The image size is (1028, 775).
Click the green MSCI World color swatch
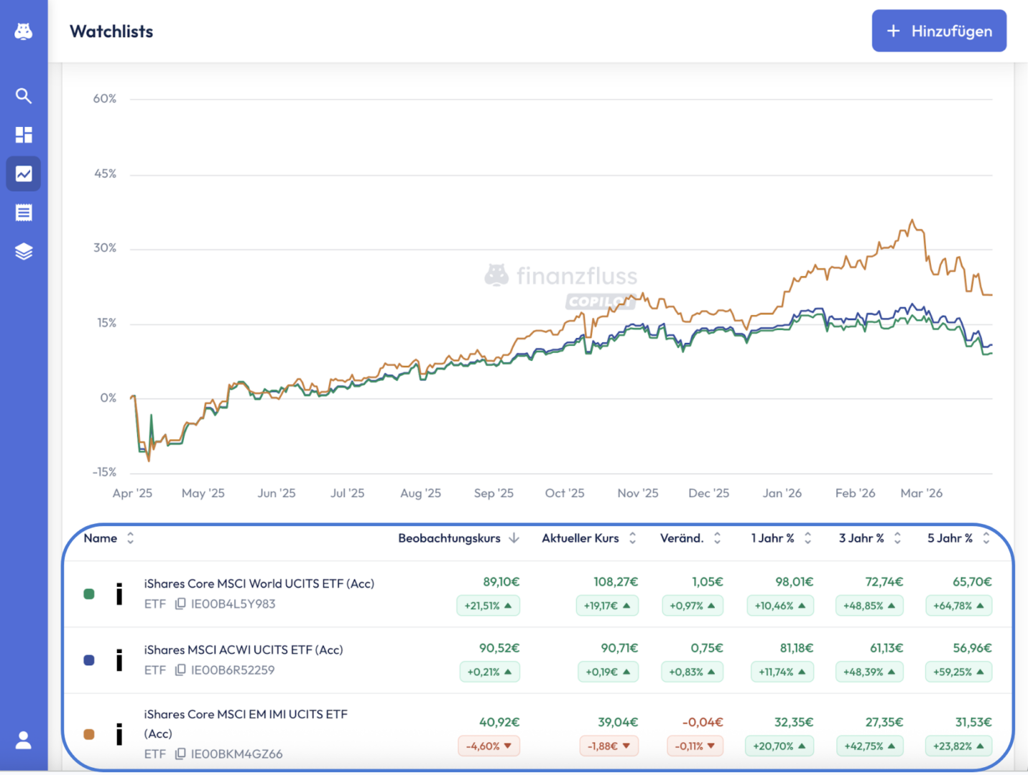(89, 593)
